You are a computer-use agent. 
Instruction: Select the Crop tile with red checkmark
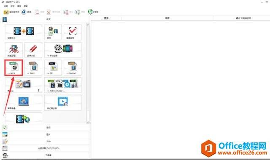point(73,32)
